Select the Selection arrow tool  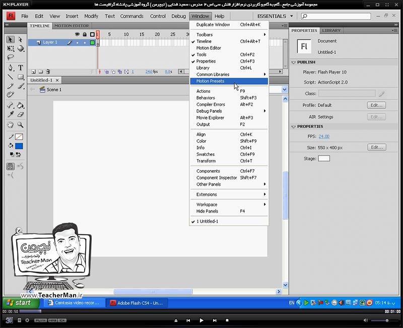click(x=10, y=39)
